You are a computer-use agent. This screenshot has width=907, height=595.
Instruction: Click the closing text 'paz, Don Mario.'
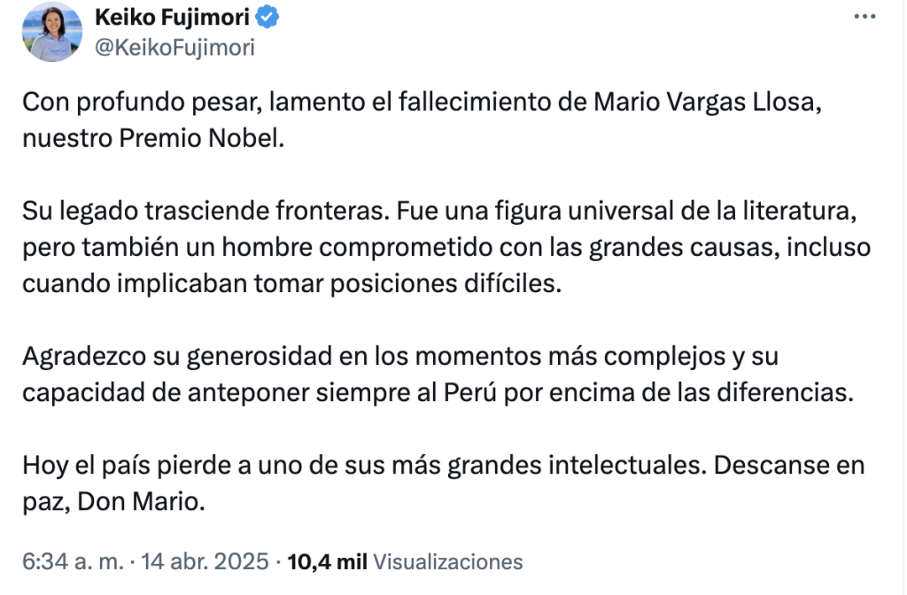pos(114,502)
